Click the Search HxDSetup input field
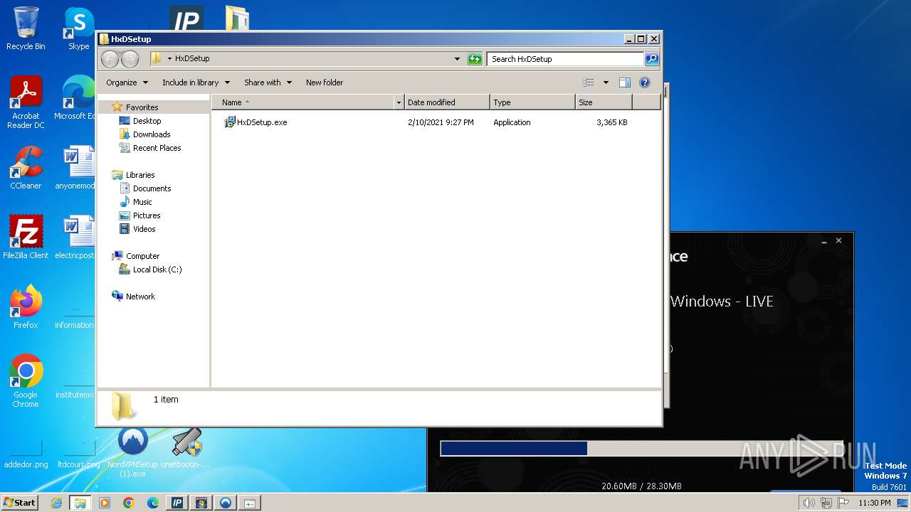Image resolution: width=911 pixels, height=512 pixels. (x=566, y=59)
